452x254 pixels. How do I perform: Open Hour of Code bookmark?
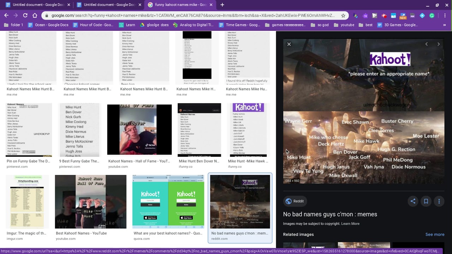pyautogui.click(x=93, y=25)
